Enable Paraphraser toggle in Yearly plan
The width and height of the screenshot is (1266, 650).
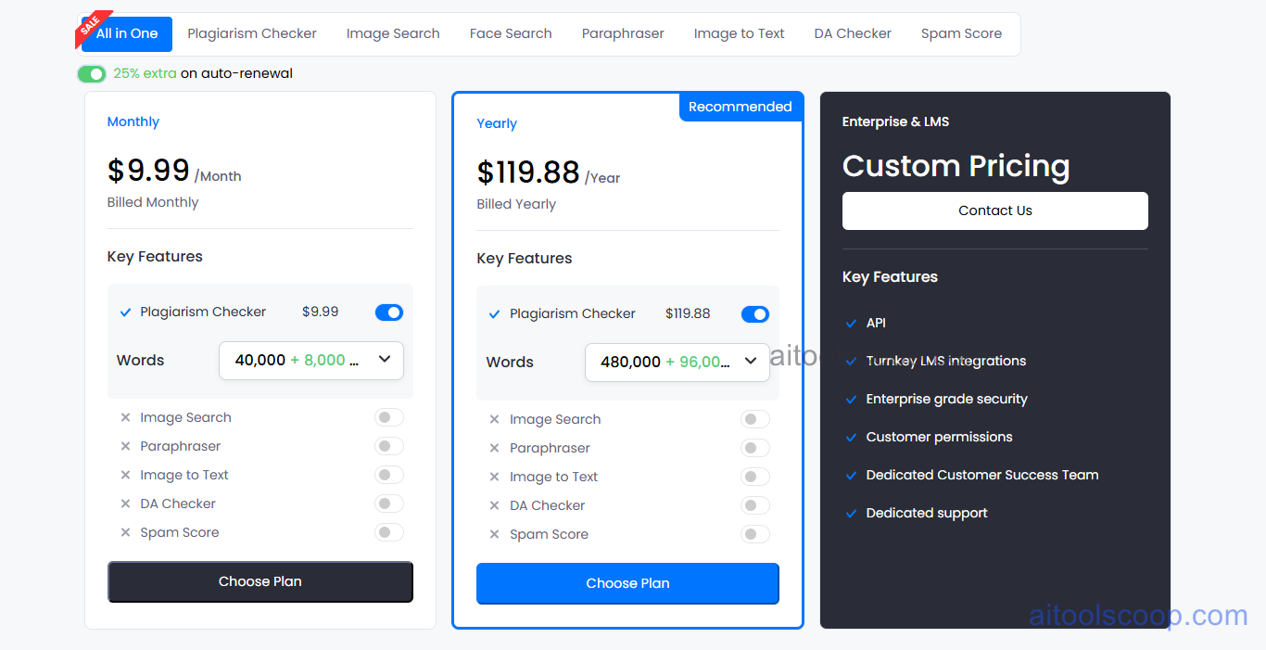755,449
